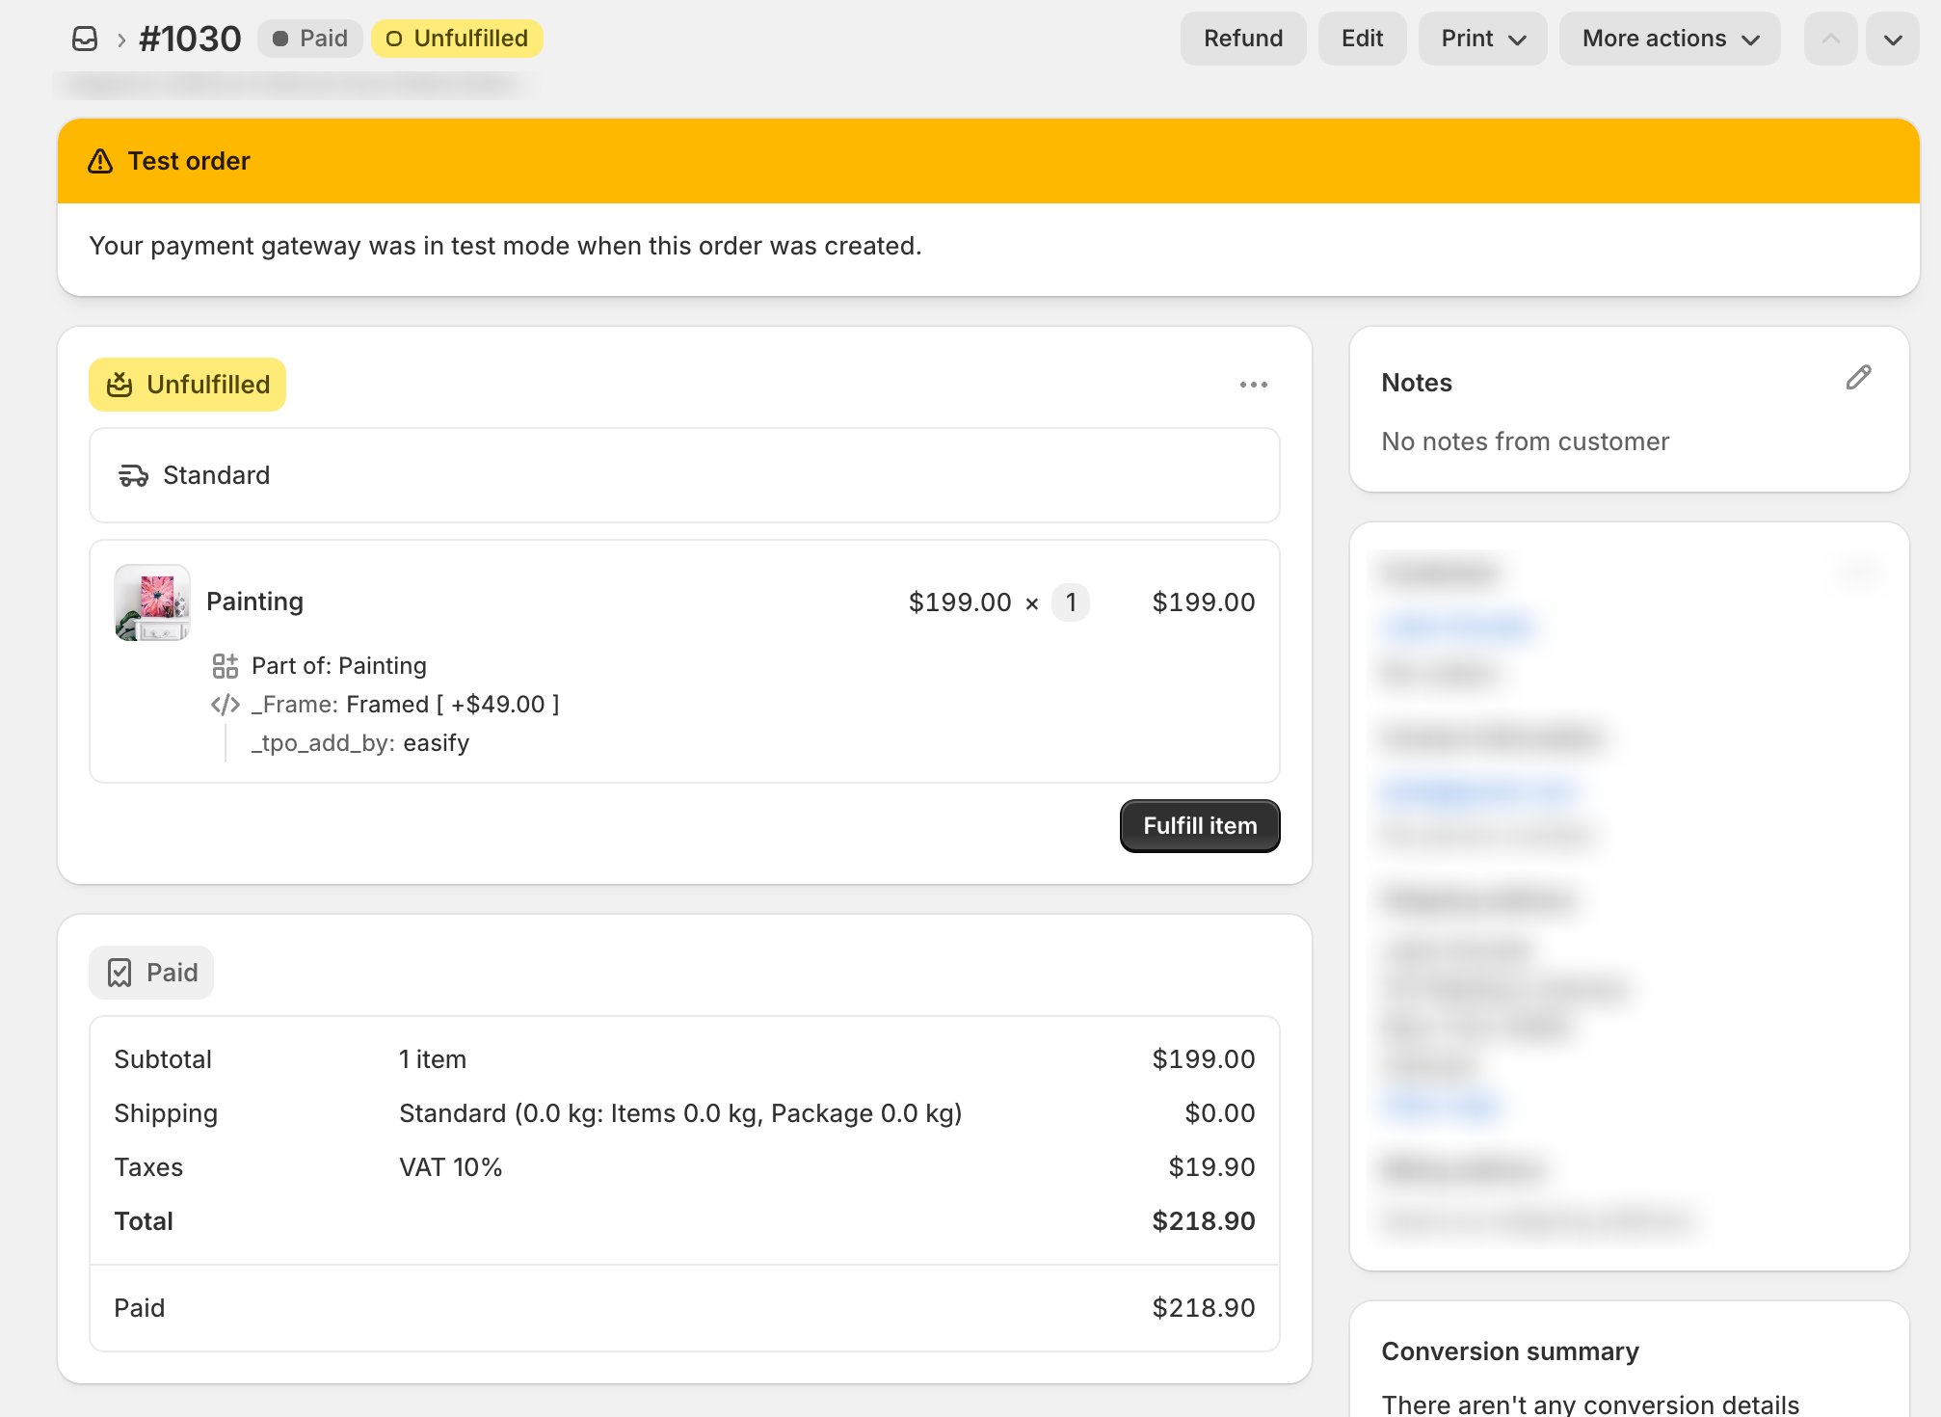Return to Orders list via back icon
This screenshot has height=1417, width=1941.
pyautogui.click(x=86, y=38)
